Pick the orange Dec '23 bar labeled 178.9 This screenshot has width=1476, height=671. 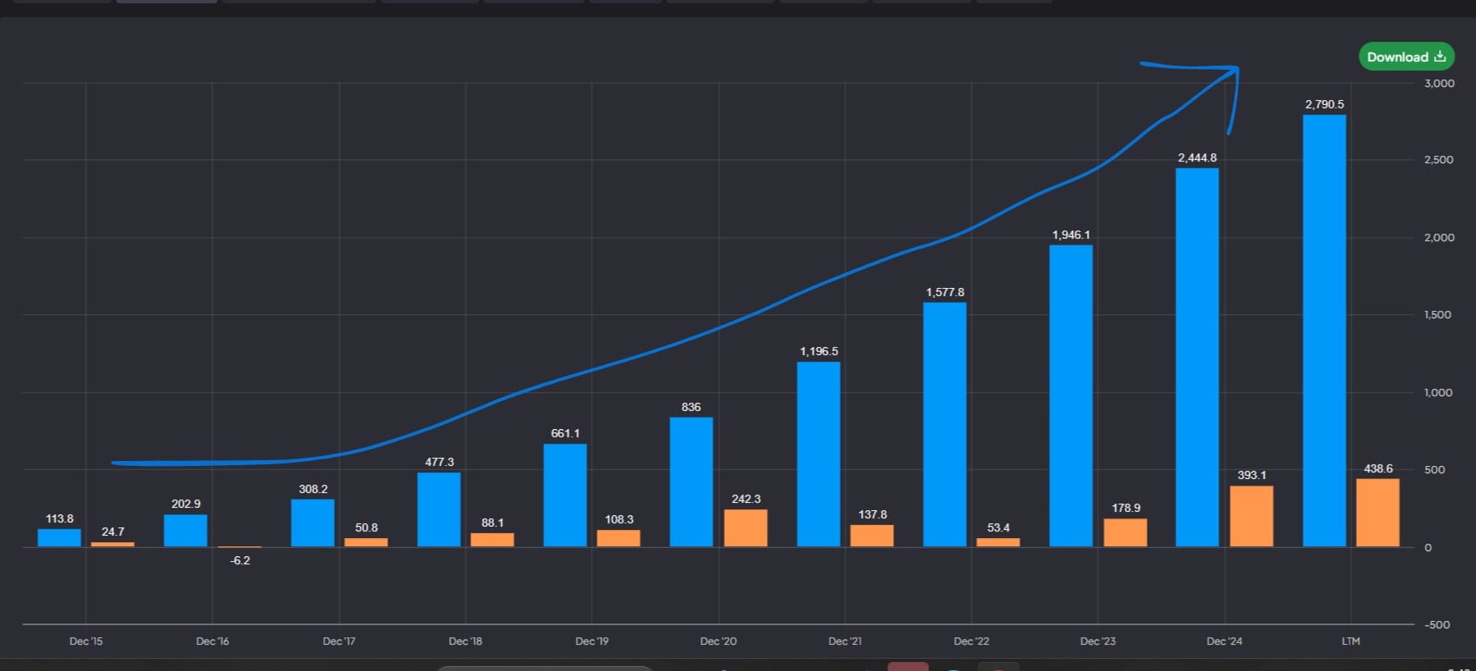1125,532
